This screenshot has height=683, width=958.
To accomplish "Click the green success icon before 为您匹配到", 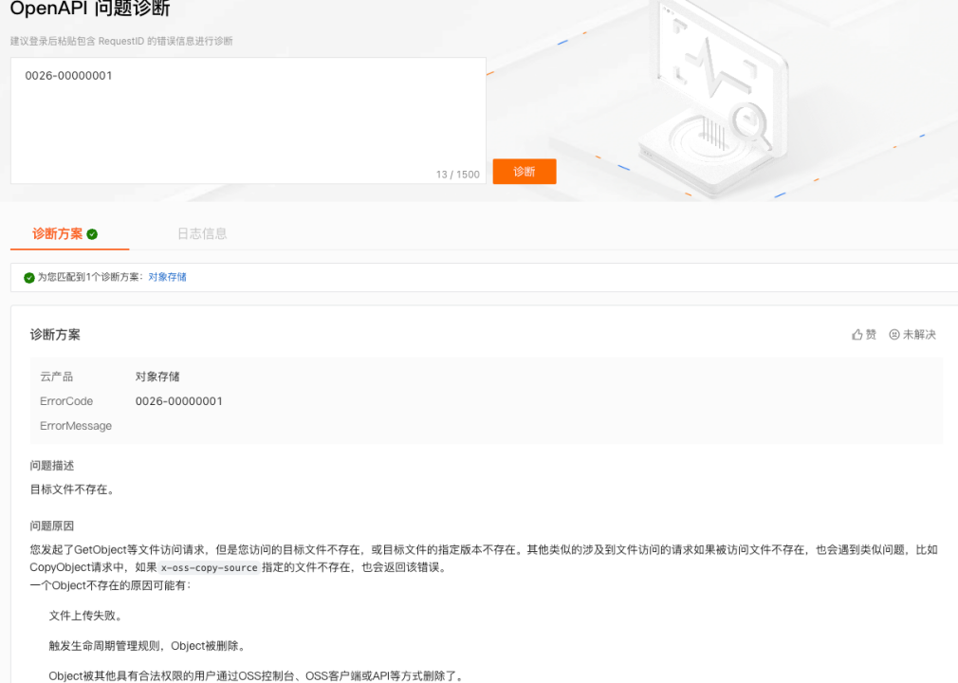I will (28, 277).
